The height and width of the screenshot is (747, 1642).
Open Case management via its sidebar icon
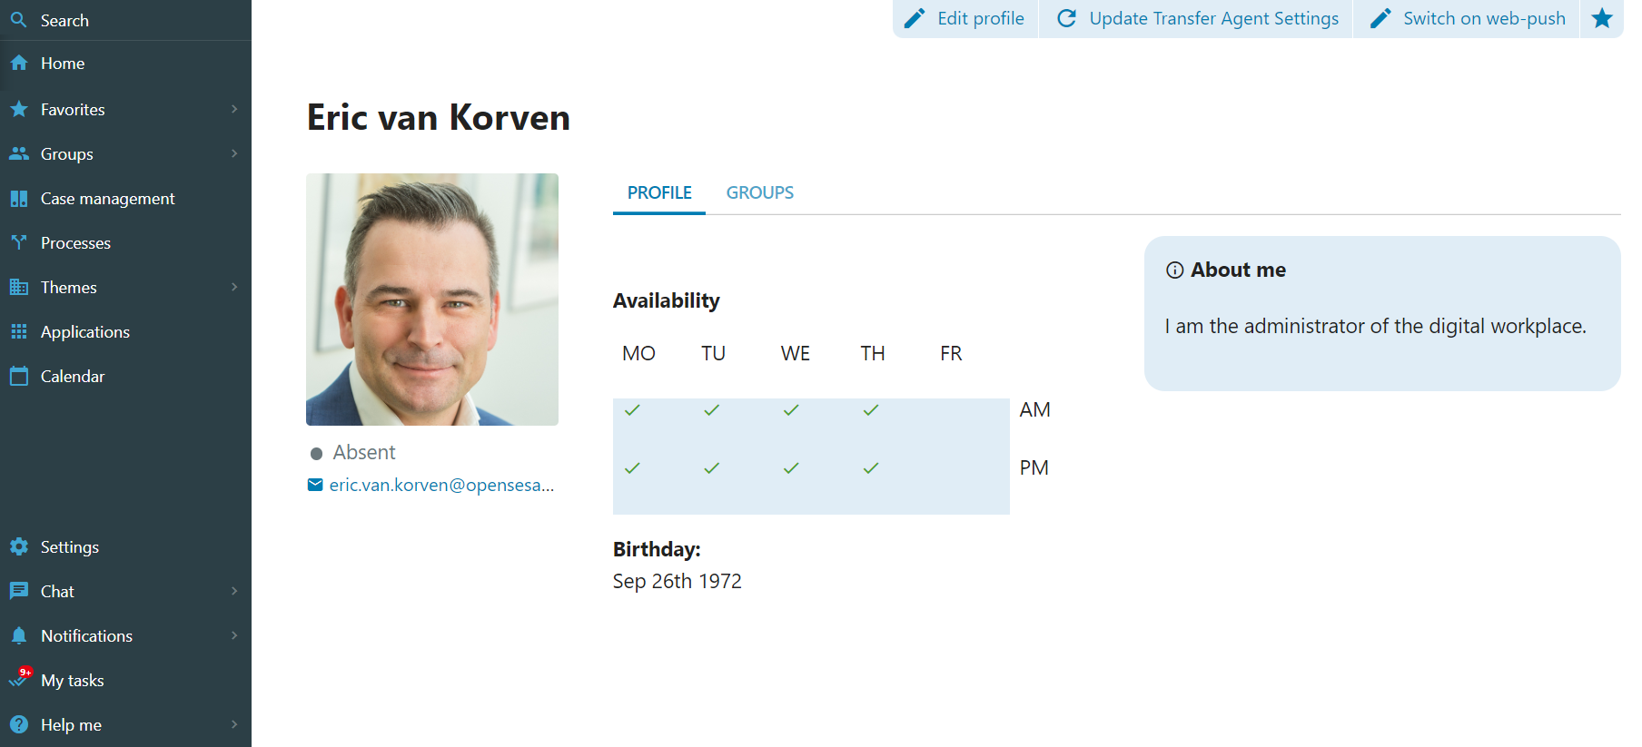tap(19, 198)
